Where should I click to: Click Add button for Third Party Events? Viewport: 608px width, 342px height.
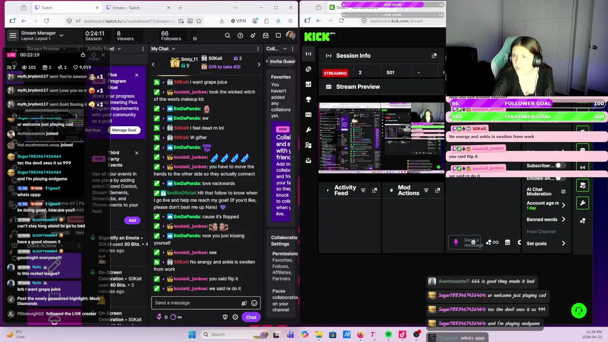(x=132, y=220)
